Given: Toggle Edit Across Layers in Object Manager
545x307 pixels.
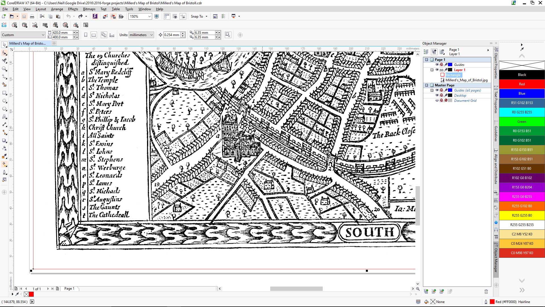Looking at the screenshot, I should (x=434, y=52).
